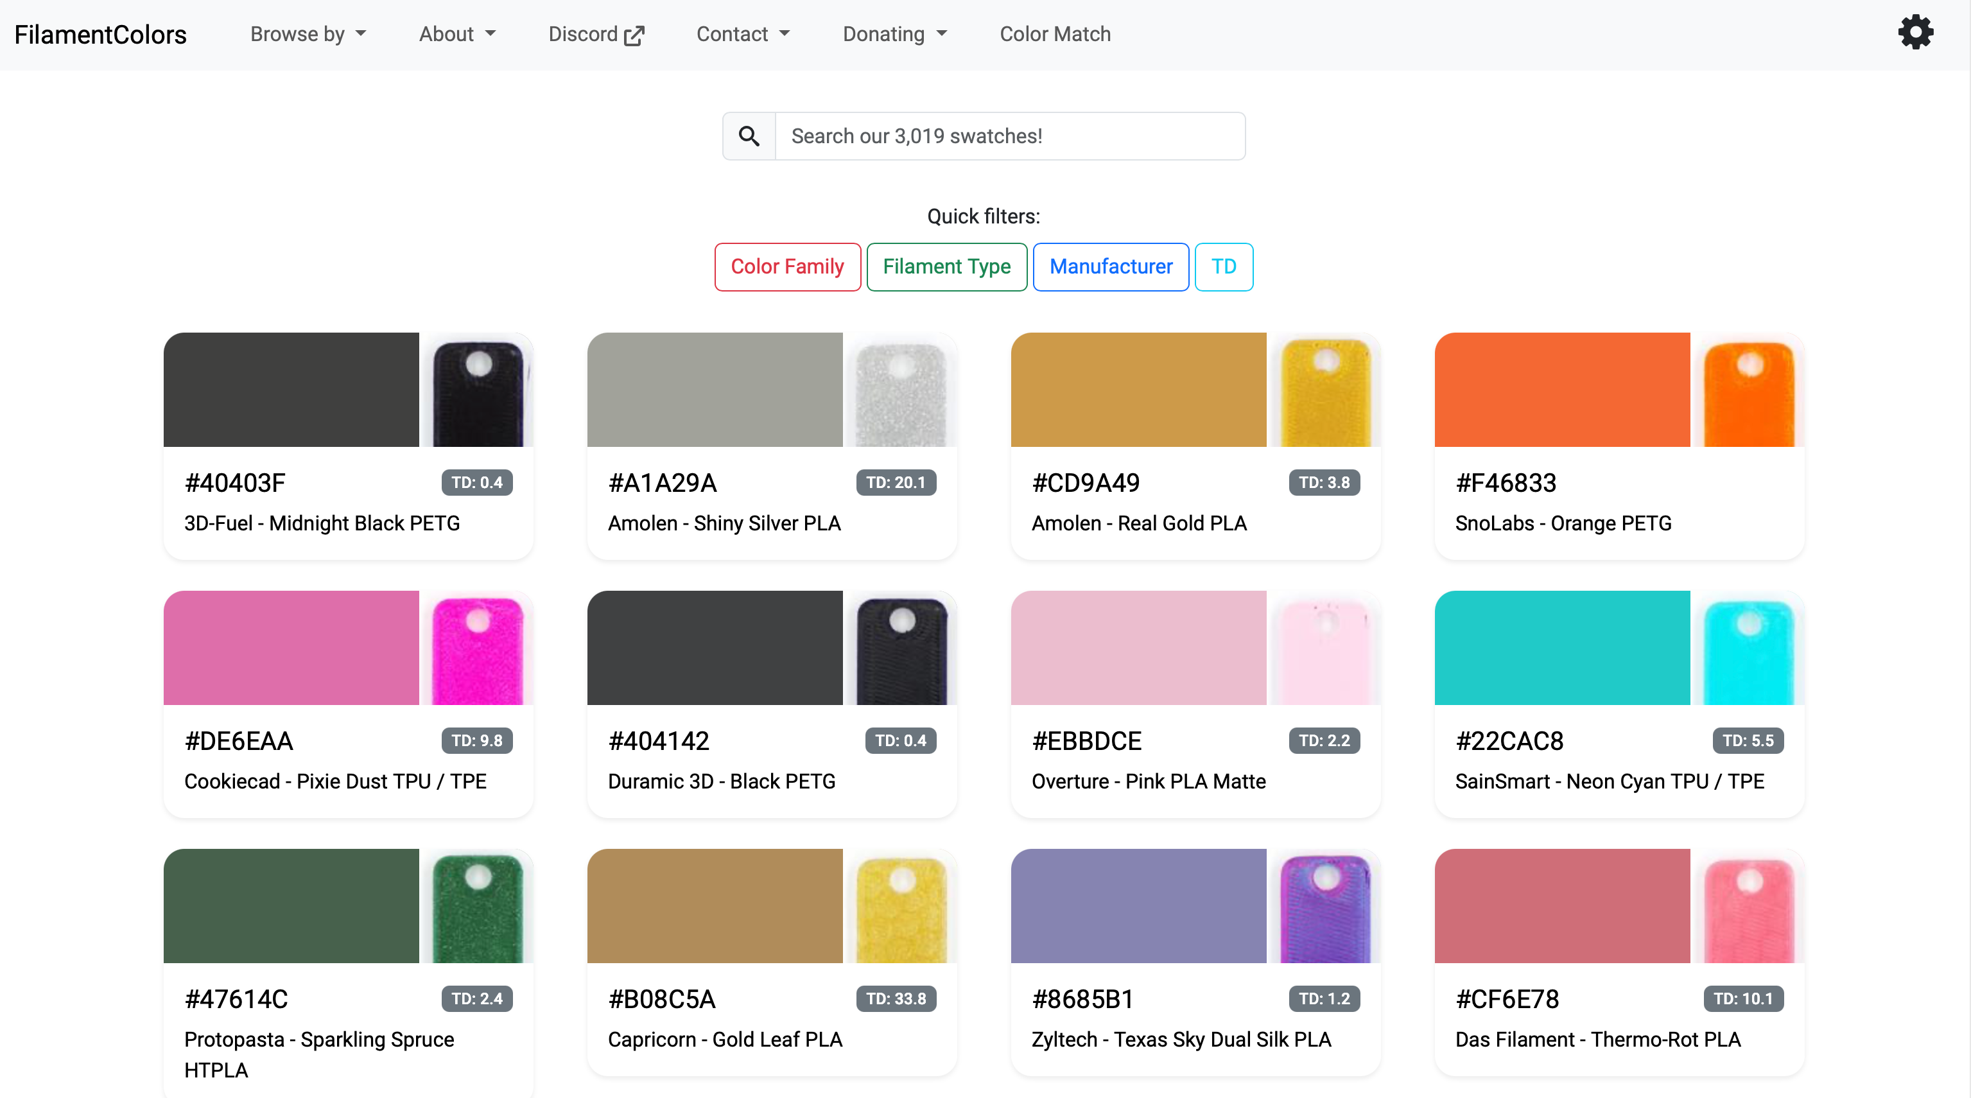Open Shiny Silver PLA printed swatch photo
This screenshot has width=1971, height=1098.
coord(900,390)
